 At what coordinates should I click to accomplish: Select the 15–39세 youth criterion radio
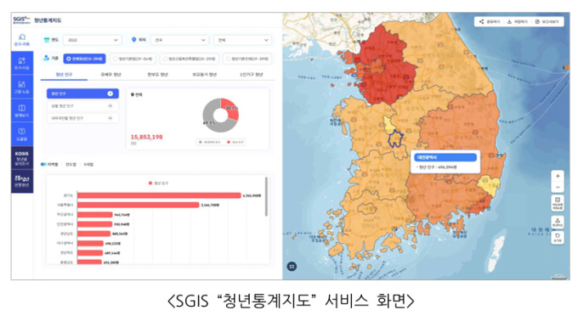(x=84, y=59)
